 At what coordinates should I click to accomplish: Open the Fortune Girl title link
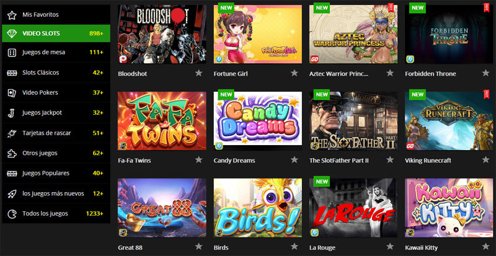point(231,74)
